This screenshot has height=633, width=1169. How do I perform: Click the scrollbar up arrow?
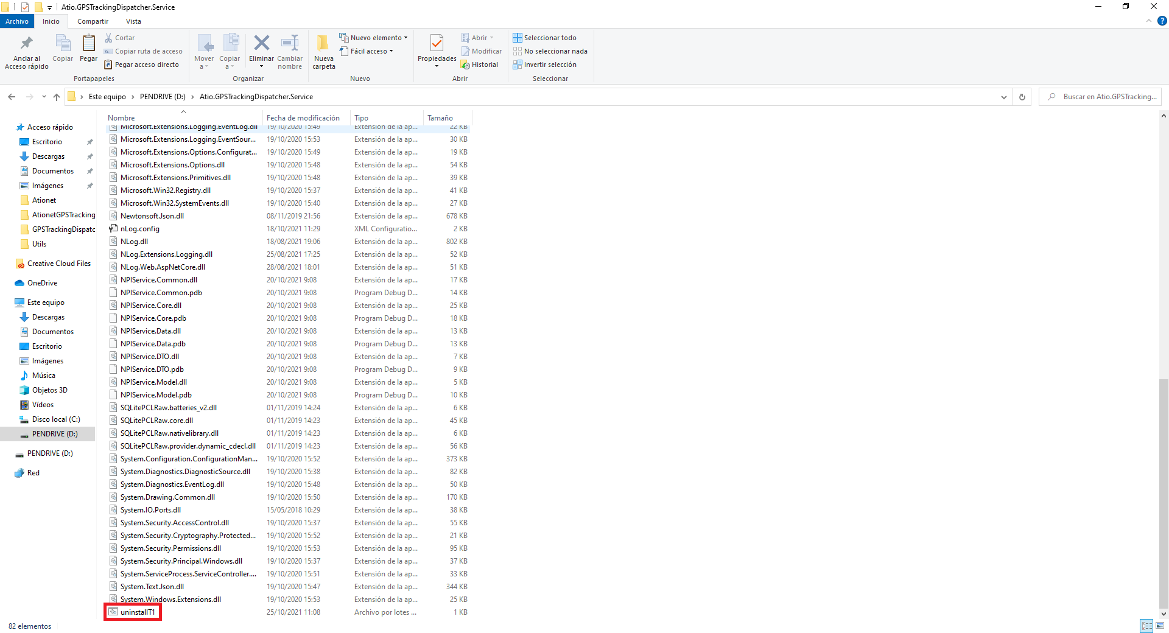[x=1164, y=116]
